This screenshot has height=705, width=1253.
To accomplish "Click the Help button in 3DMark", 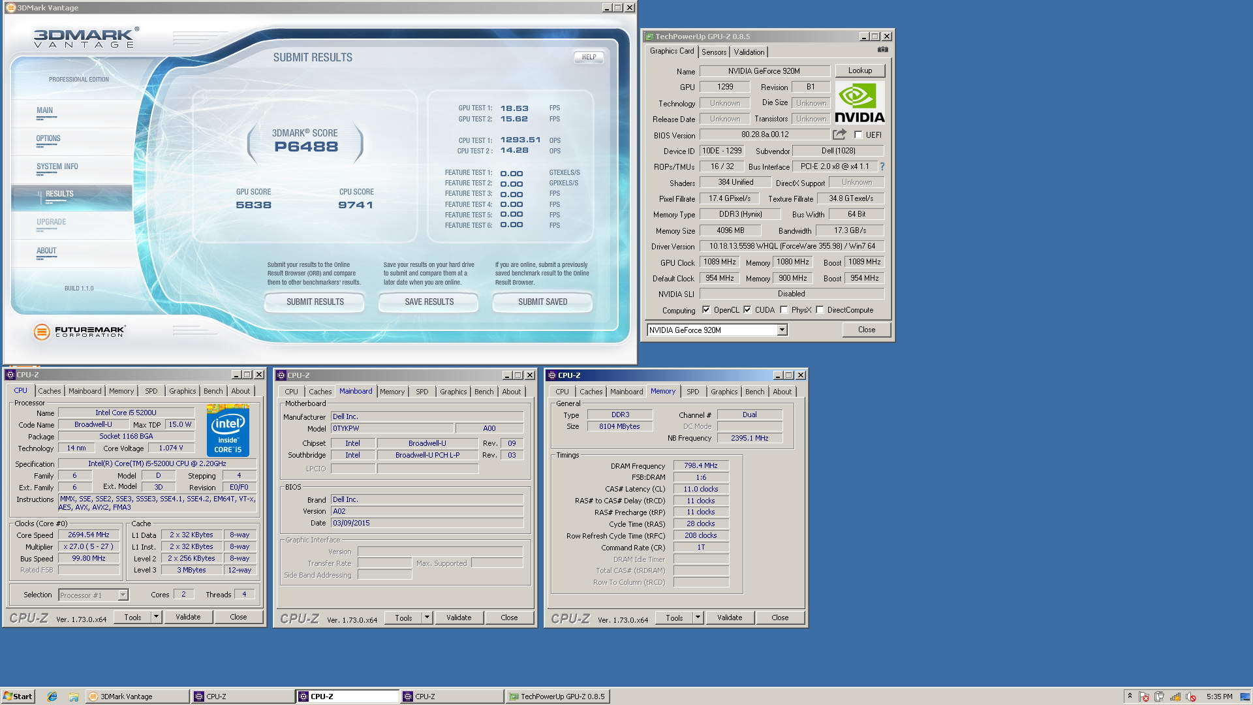I will [589, 57].
